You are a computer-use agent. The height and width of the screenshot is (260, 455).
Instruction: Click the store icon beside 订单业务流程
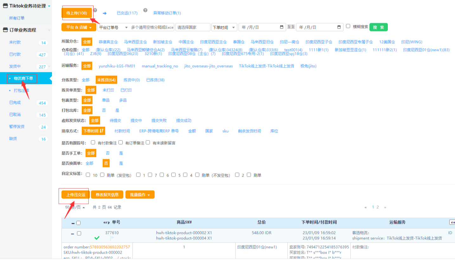coord(5,30)
